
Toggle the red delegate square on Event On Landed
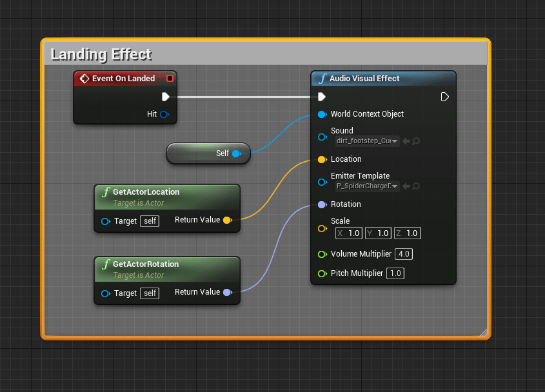(x=170, y=79)
